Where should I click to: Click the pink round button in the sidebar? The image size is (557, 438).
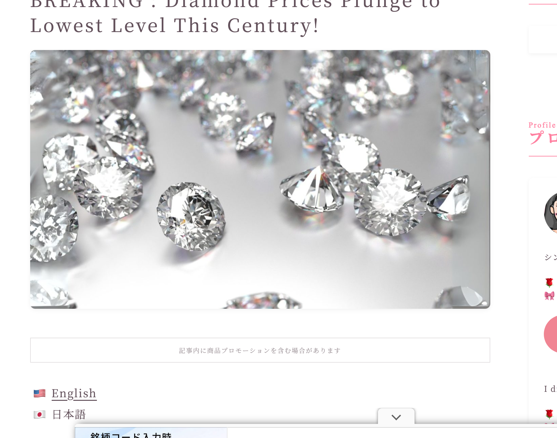pyautogui.click(x=551, y=334)
